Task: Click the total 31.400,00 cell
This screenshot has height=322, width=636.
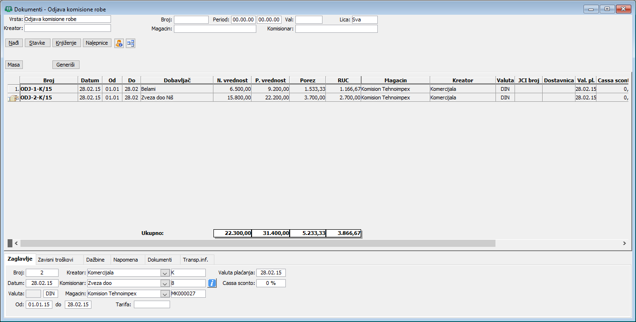Action: pos(271,233)
